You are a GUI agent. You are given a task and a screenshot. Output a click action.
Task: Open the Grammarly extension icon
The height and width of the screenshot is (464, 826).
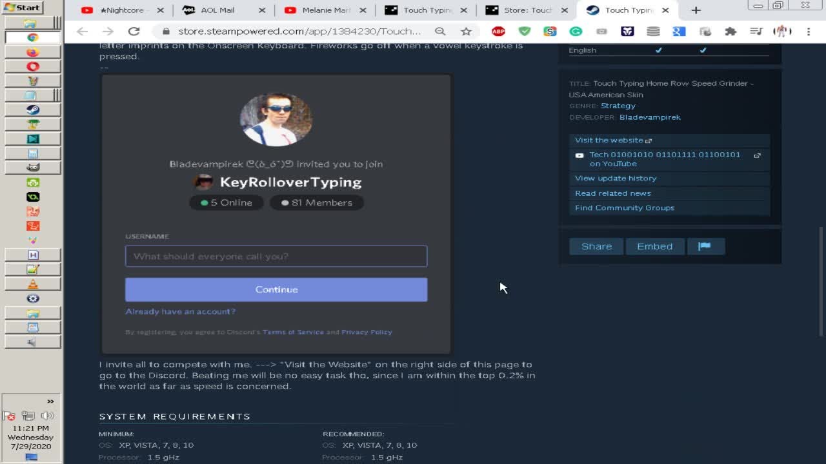[576, 32]
